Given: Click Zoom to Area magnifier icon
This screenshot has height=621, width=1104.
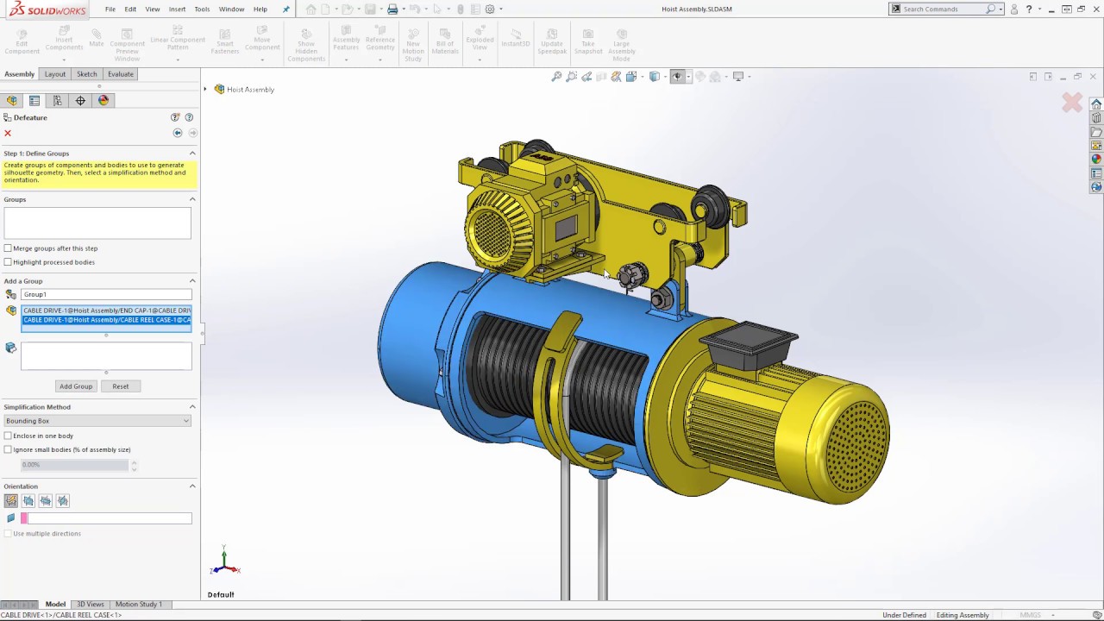Looking at the screenshot, I should click(x=572, y=77).
